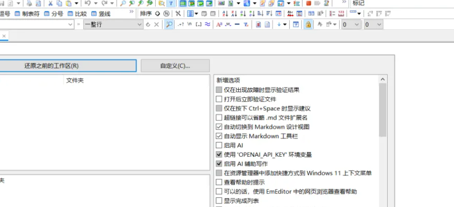Open Find with the first magnifier icon

click(123, 4)
